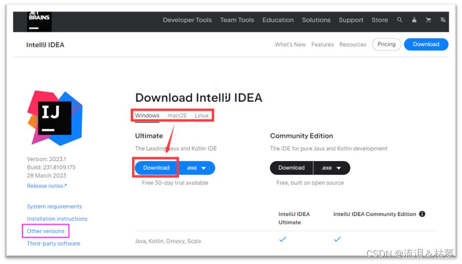Viewport: 462px width, 264px height.
Task: Click Community checkmark in Java row
Action: tap(337, 239)
